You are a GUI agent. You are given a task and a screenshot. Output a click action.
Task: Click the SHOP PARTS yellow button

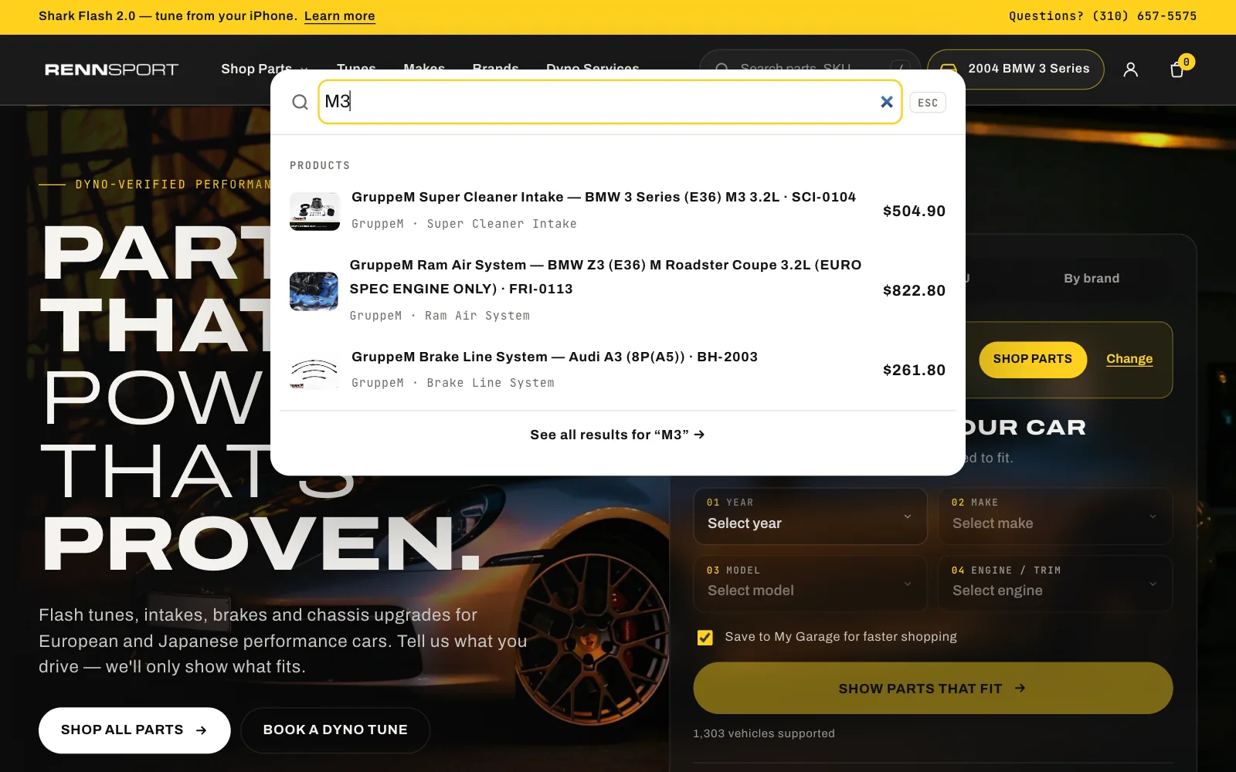click(1032, 359)
